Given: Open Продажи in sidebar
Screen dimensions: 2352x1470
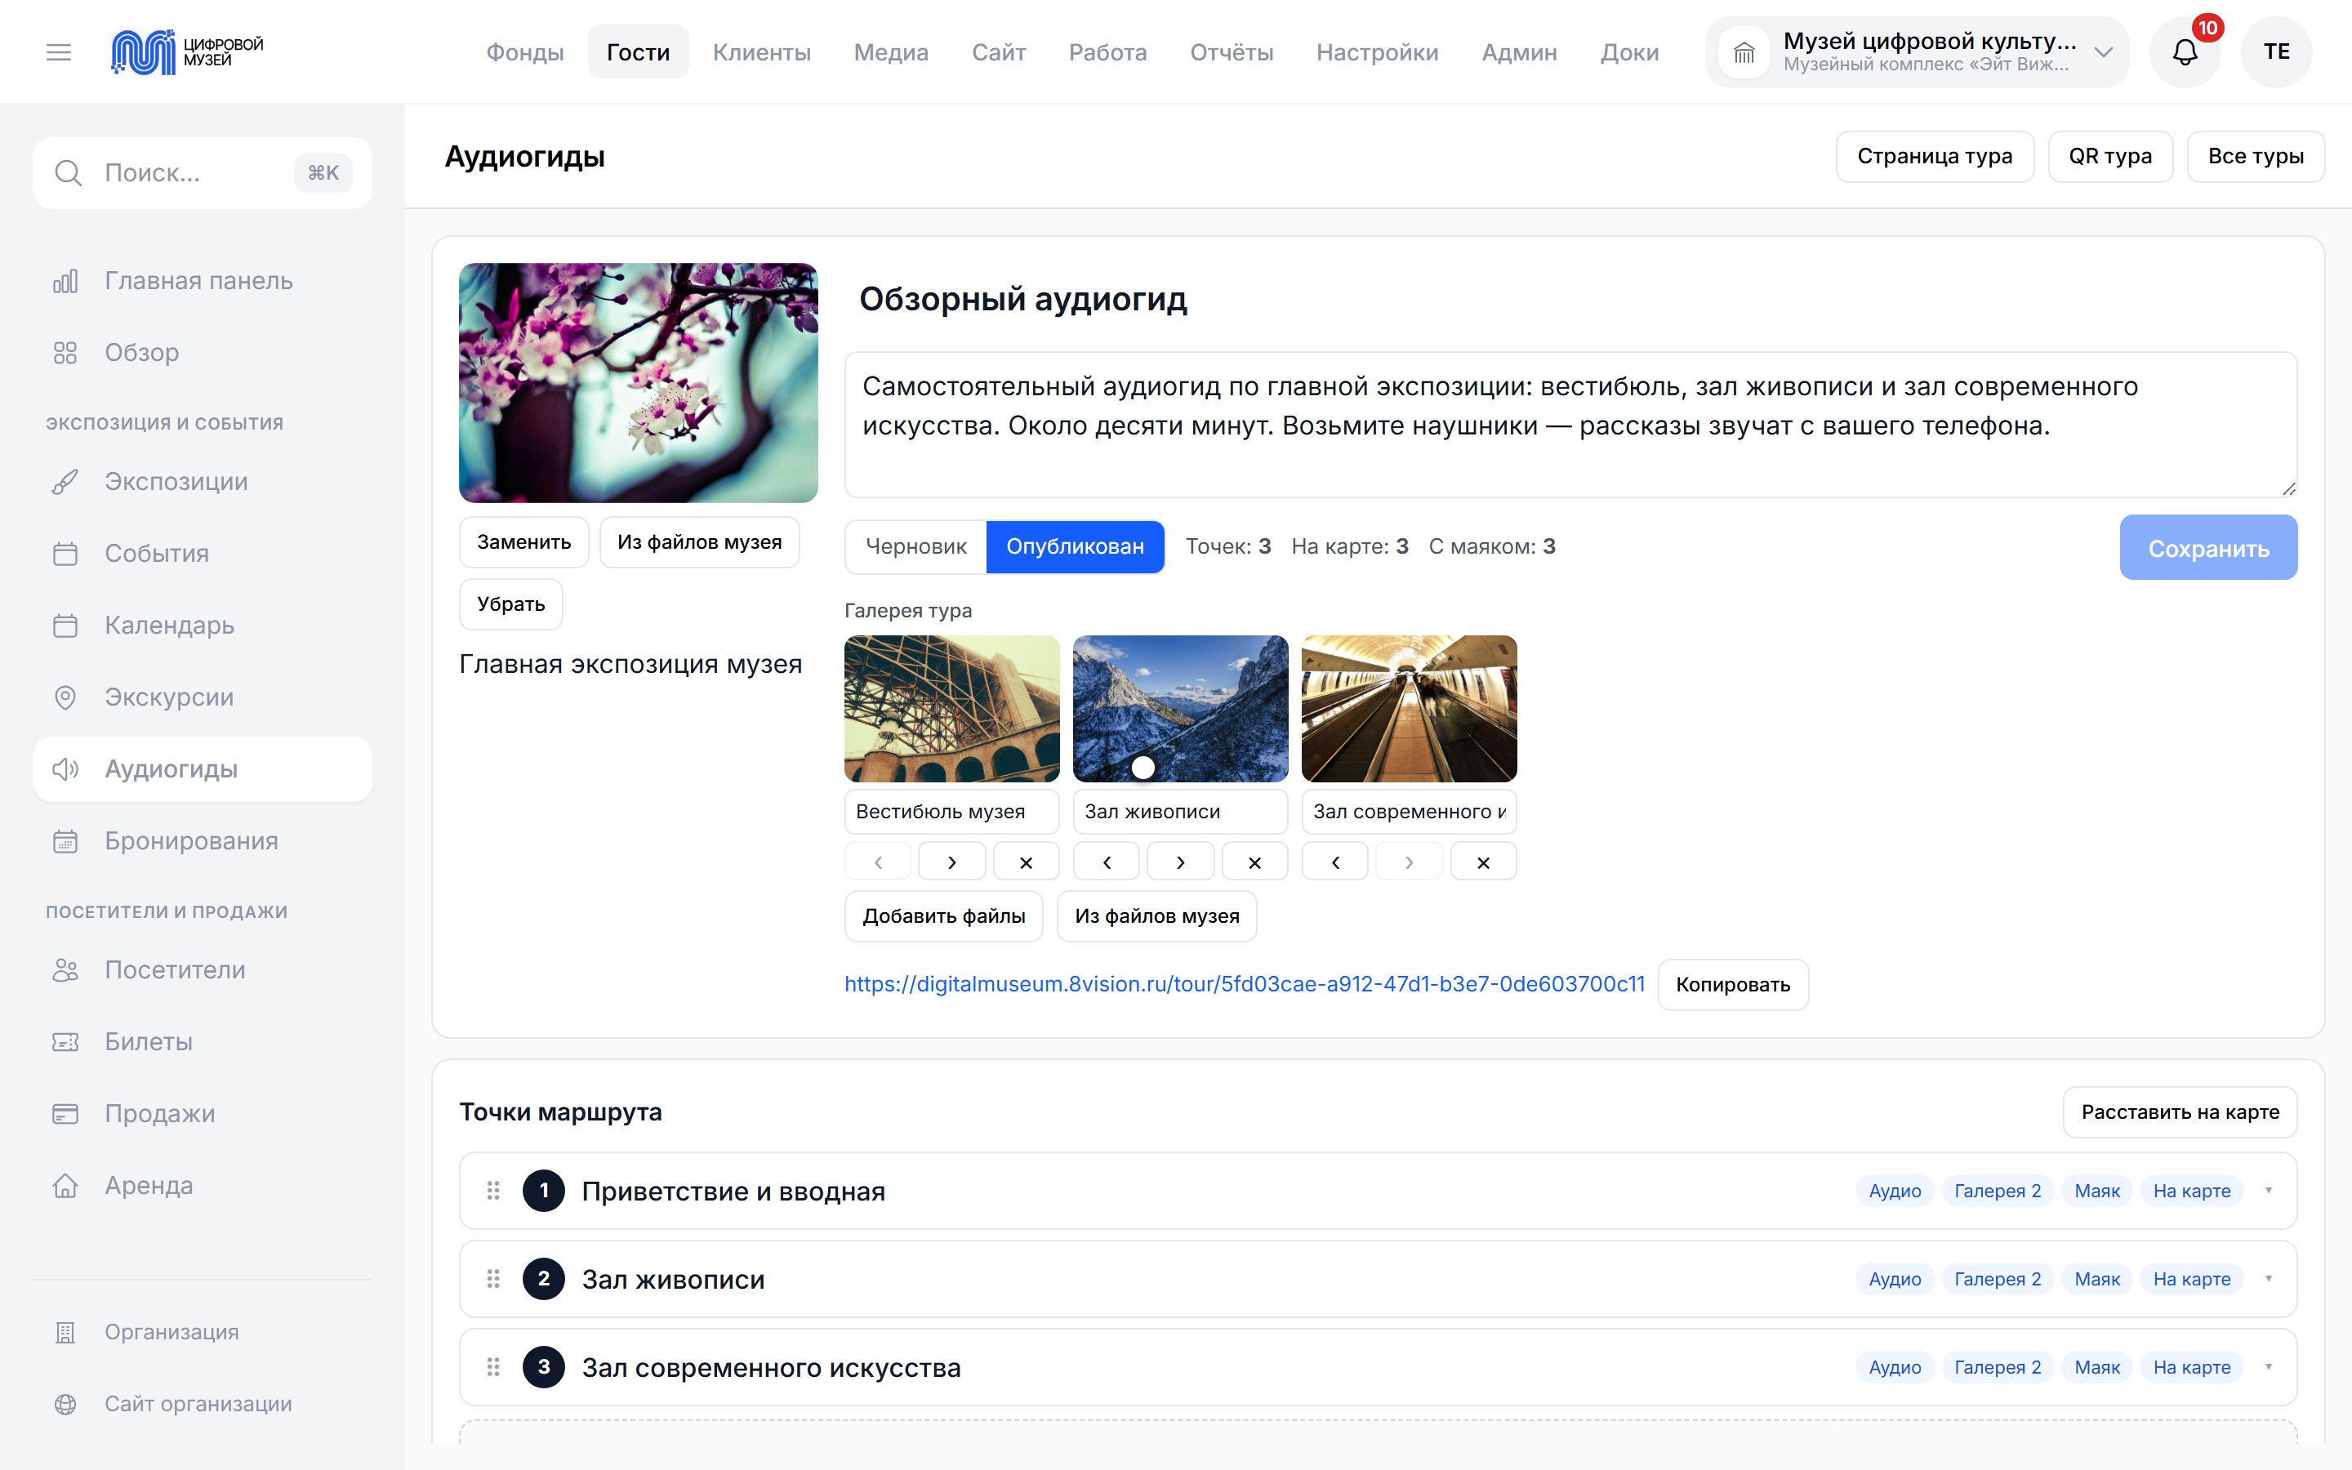Looking at the screenshot, I should (x=203, y=1114).
